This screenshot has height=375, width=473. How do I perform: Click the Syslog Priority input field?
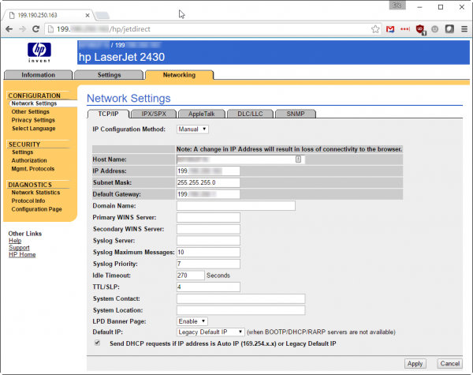click(x=208, y=264)
